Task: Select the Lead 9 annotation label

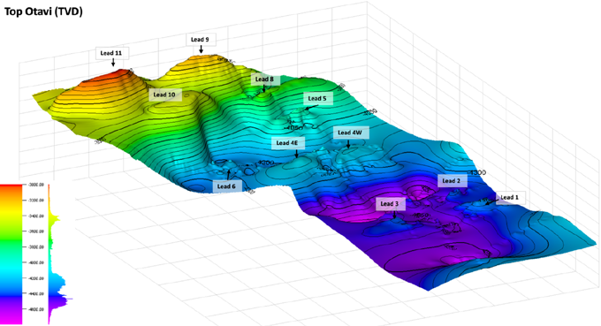Action: click(201, 40)
